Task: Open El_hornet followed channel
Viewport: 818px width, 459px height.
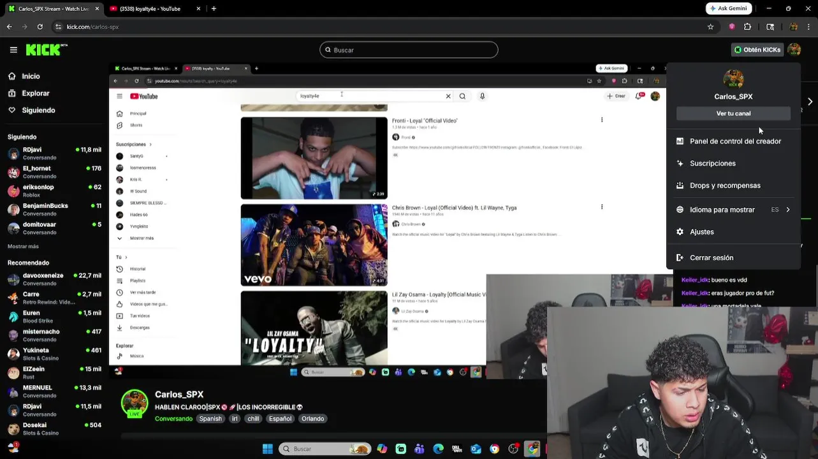Action: pos(54,172)
